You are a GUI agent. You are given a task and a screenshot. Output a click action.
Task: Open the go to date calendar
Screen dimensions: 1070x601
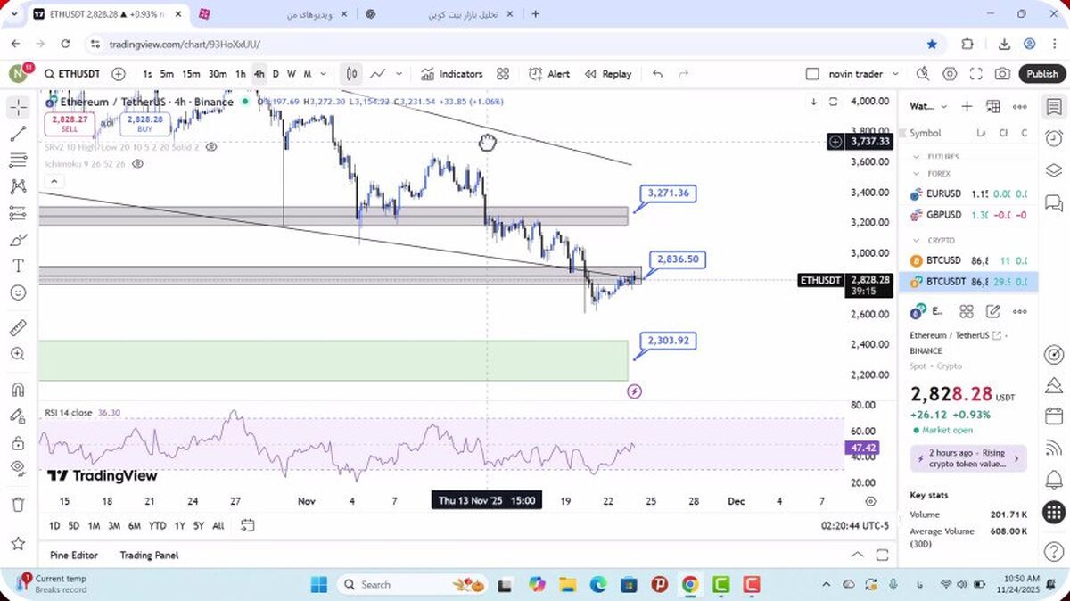pyautogui.click(x=247, y=525)
